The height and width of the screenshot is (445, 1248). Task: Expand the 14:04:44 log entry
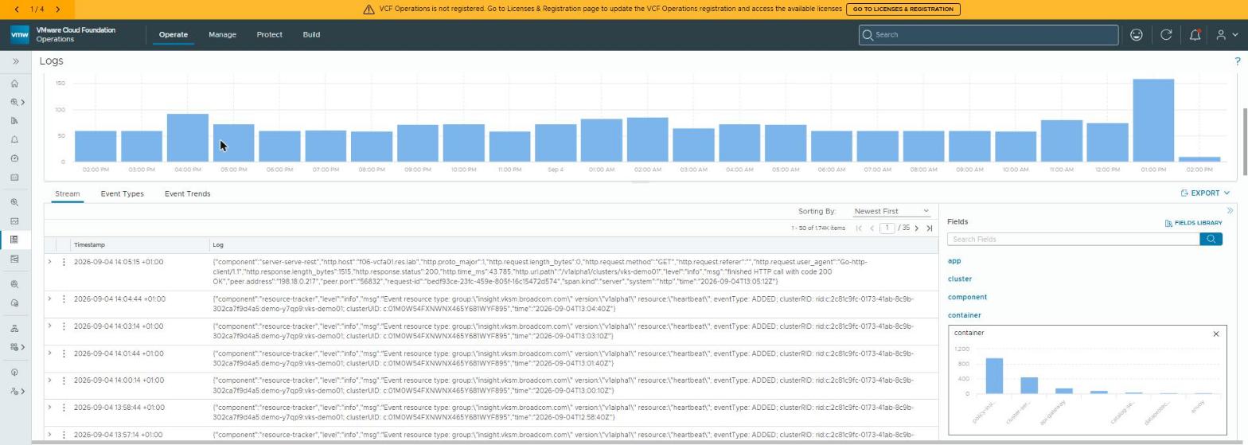click(49, 299)
